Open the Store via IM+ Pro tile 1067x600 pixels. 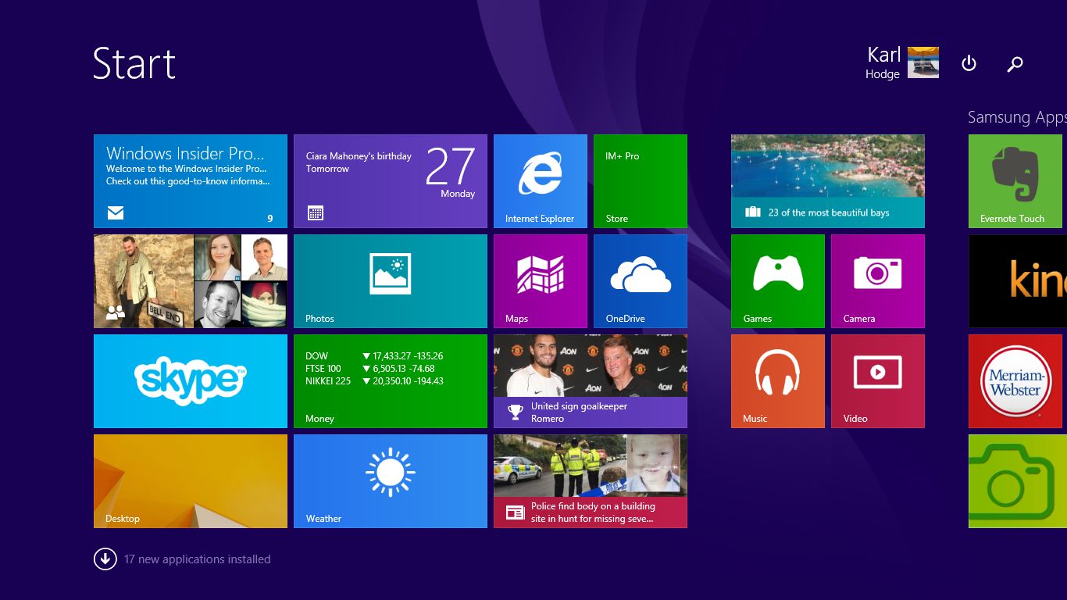(640, 180)
